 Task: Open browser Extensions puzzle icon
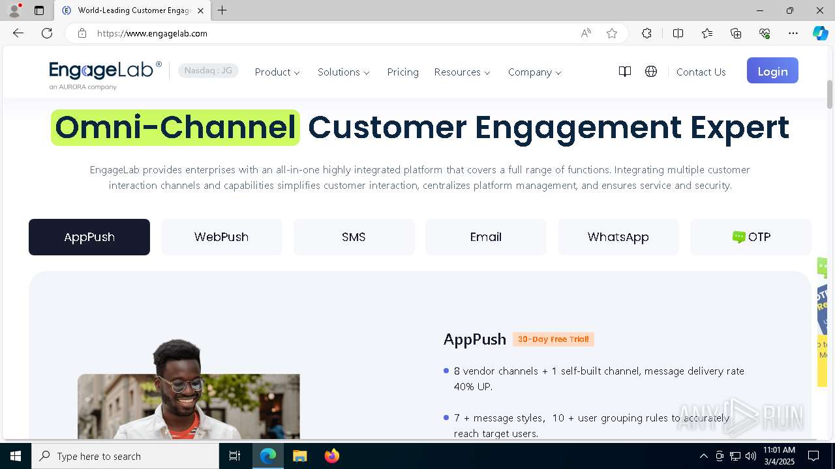[x=646, y=33]
